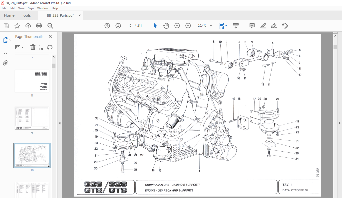Screen dimensions: 342x198
Task: Rotate pages with circular arrow icon
Action: pos(50,47)
